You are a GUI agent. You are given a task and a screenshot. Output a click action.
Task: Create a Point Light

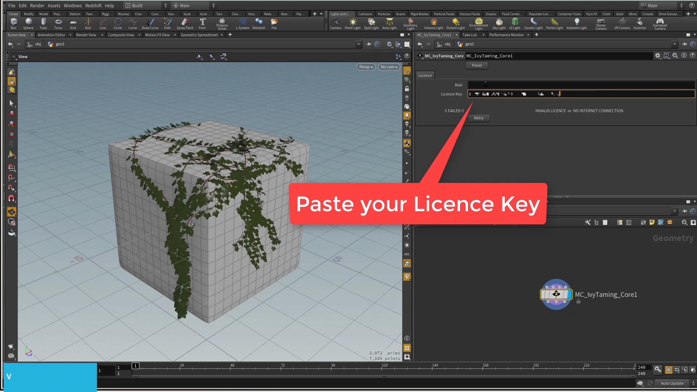click(x=353, y=24)
